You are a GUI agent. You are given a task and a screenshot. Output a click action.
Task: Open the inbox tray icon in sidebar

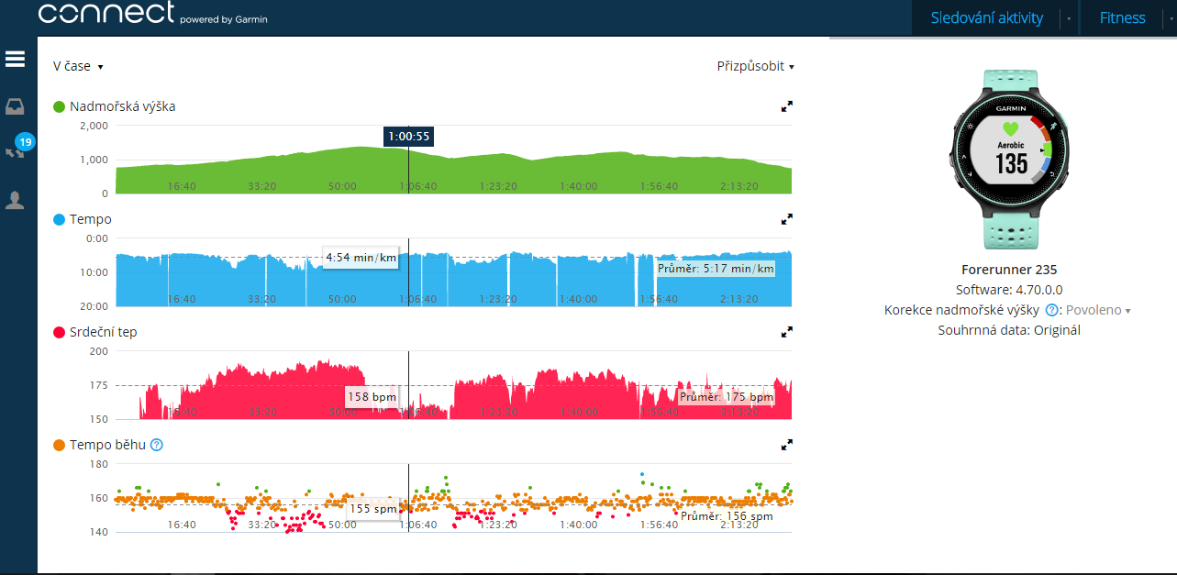15,107
